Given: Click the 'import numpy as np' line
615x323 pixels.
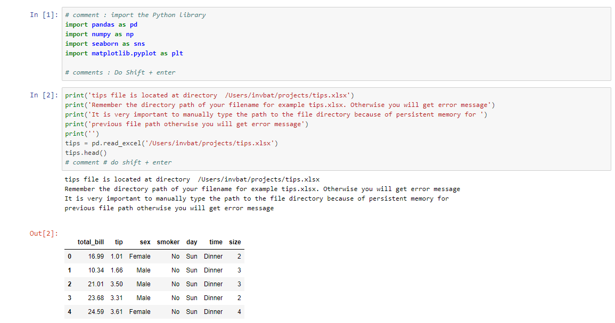Looking at the screenshot, I should click(99, 34).
